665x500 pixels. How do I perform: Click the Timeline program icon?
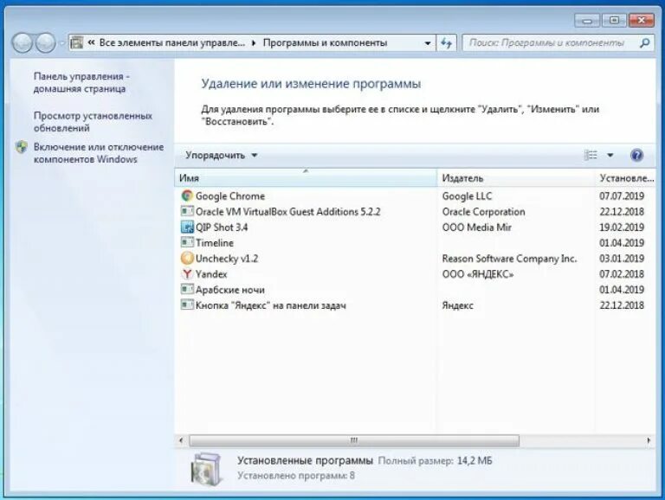tap(187, 242)
